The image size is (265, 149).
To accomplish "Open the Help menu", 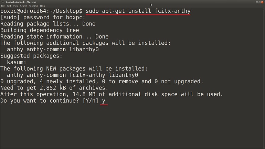I will [42, 6].
